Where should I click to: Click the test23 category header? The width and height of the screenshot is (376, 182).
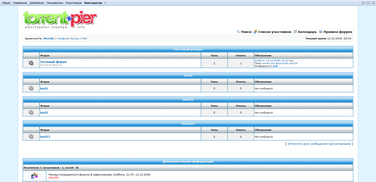click(188, 100)
